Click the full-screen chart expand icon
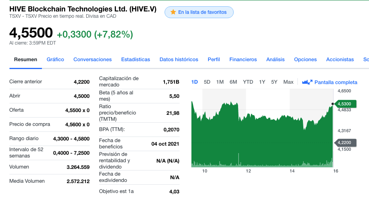This screenshot has width=369, height=206. (307, 82)
